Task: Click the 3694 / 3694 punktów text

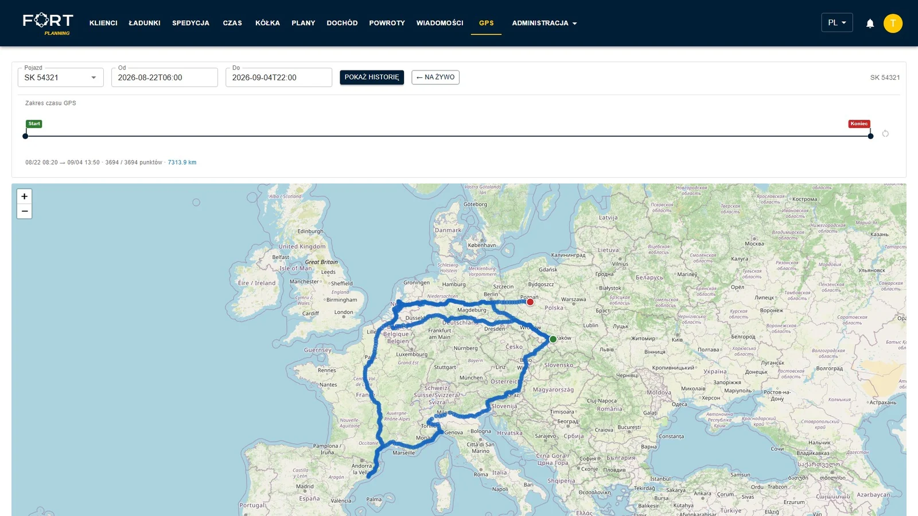Action: click(134, 162)
